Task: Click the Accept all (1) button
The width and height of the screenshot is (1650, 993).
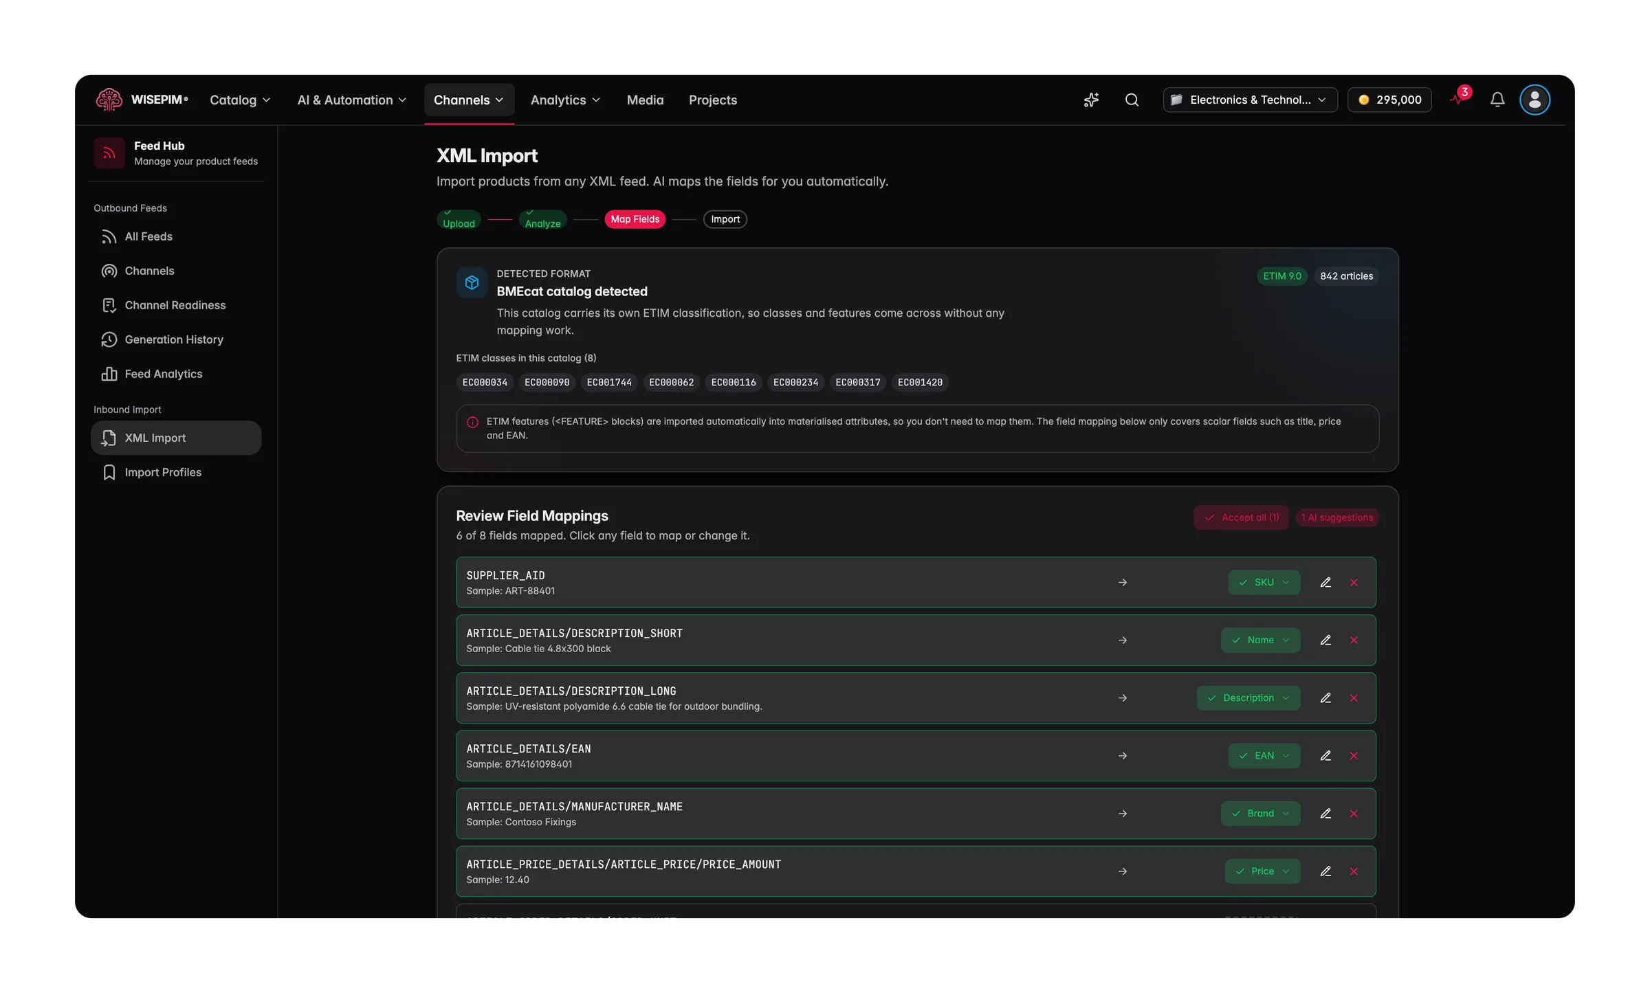Action: pyautogui.click(x=1241, y=517)
